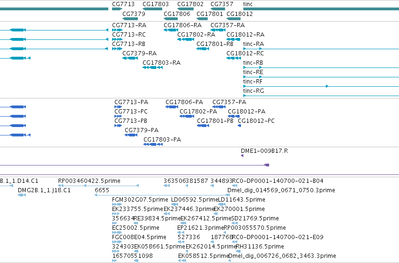Click the CG17801 gene glyph
The height and width of the screenshot is (263, 399).
[x=202, y=19]
